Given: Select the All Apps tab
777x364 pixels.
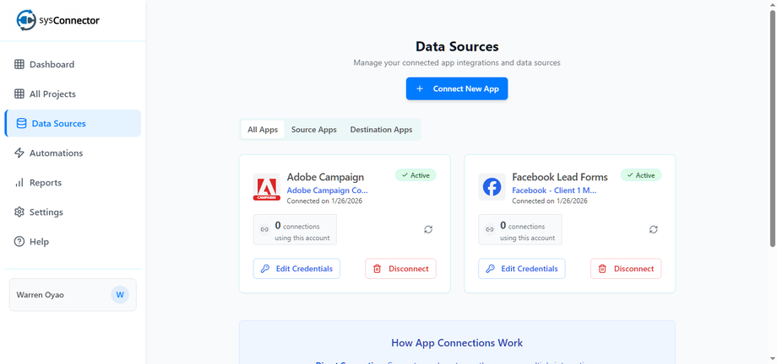Looking at the screenshot, I should tap(263, 130).
